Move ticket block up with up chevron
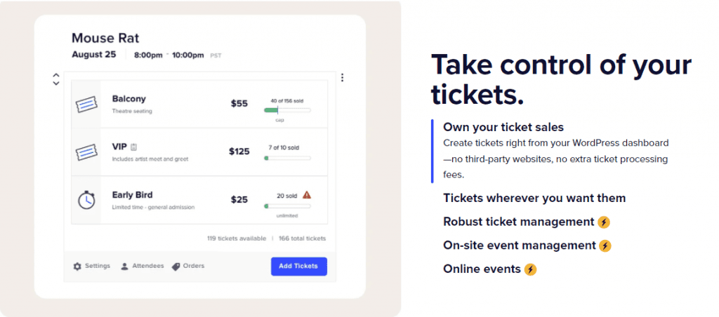This screenshot has width=719, height=317. coord(56,75)
